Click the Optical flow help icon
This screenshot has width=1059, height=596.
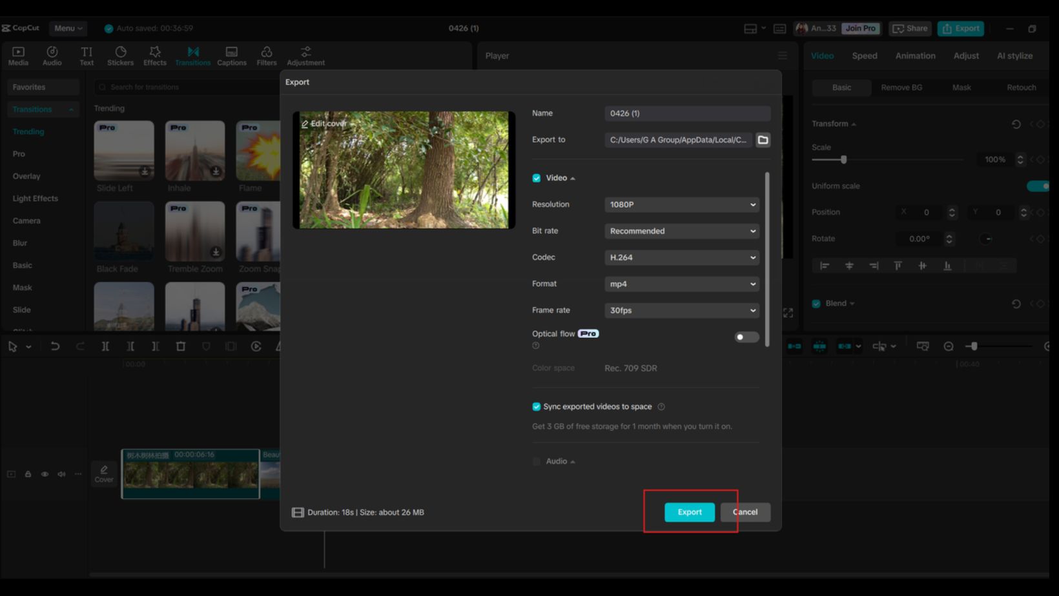pos(536,346)
